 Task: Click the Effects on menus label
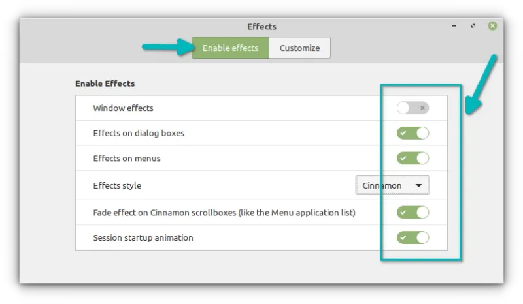point(126,159)
